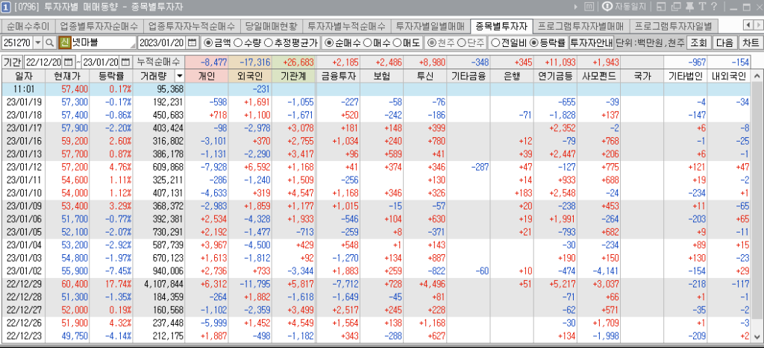The width and height of the screenshot is (764, 348).
Task: Open the period start date calendar picker
Action: 69,61
